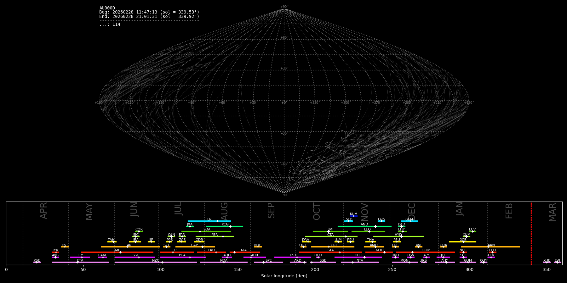
Task: Click the EVI shower label
Action: pos(557,261)
